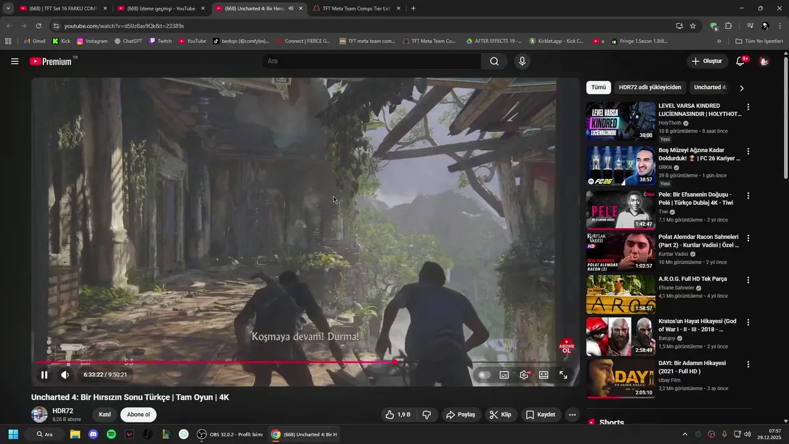The height and width of the screenshot is (444, 789).
Task: Open the HDR72 channel name link
Action: [x=63, y=411]
